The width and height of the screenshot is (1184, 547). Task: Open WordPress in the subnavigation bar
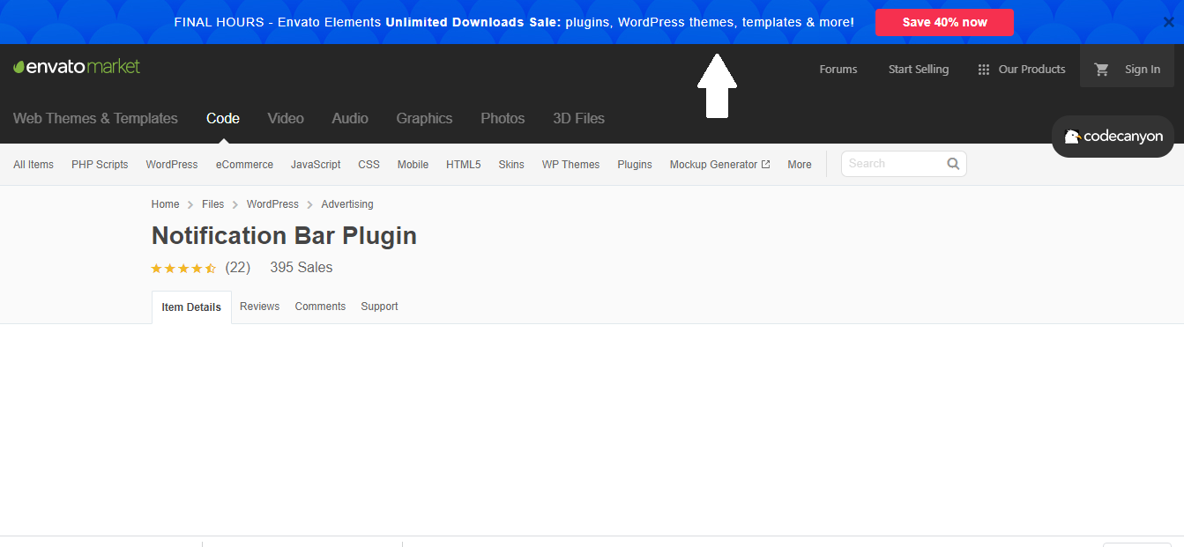click(x=172, y=165)
